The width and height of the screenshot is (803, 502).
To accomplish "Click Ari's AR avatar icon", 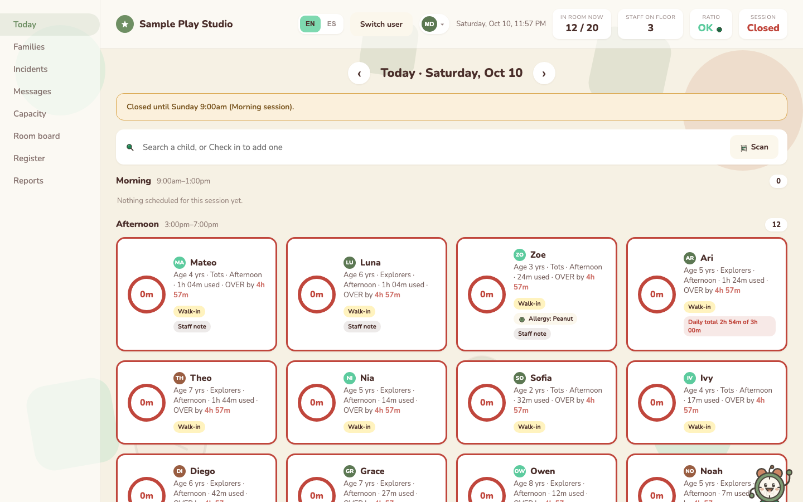I will point(690,258).
